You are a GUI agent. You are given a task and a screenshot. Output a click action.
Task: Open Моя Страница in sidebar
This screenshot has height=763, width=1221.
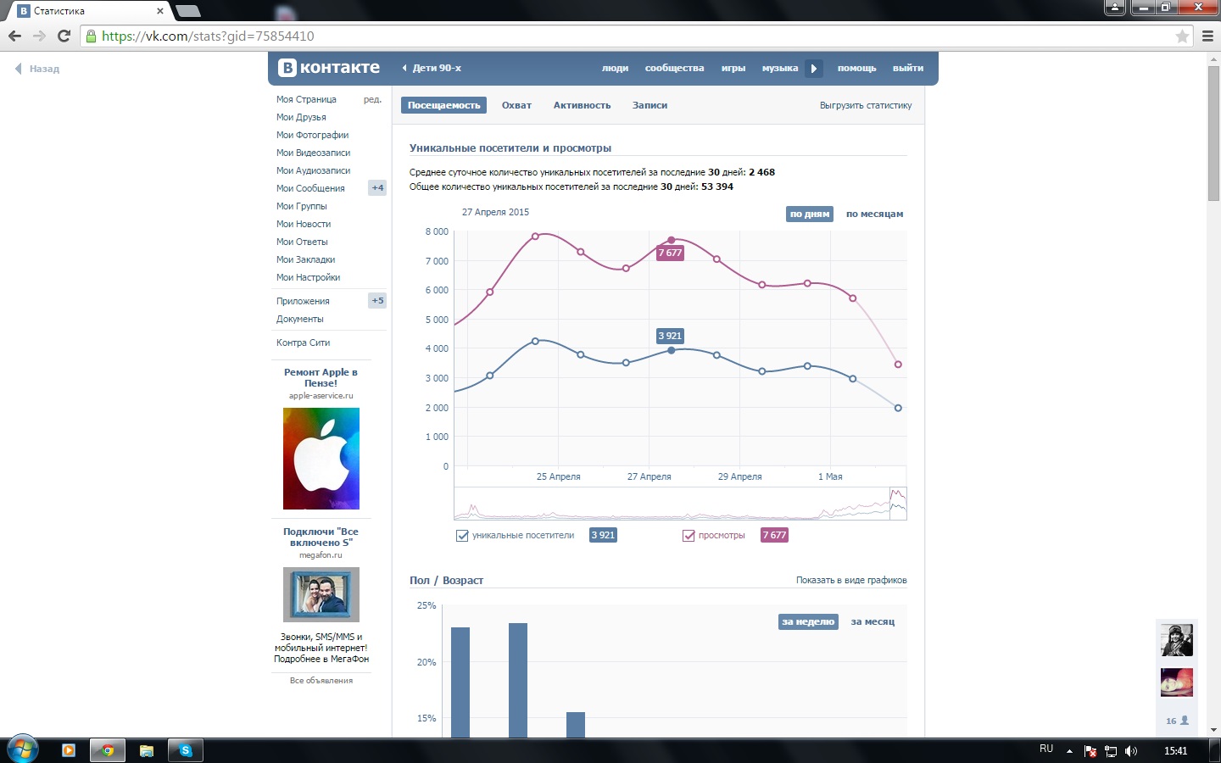tap(306, 99)
